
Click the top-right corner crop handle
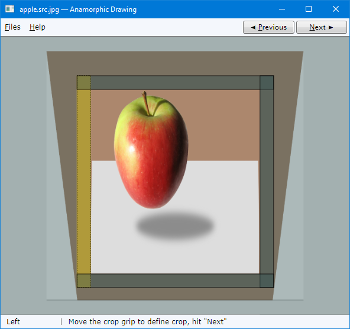[267, 83]
